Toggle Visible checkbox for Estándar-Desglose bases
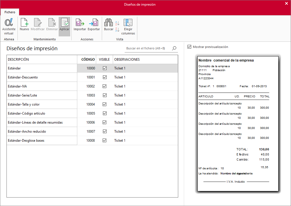This screenshot has width=291, height=206. (x=105, y=141)
